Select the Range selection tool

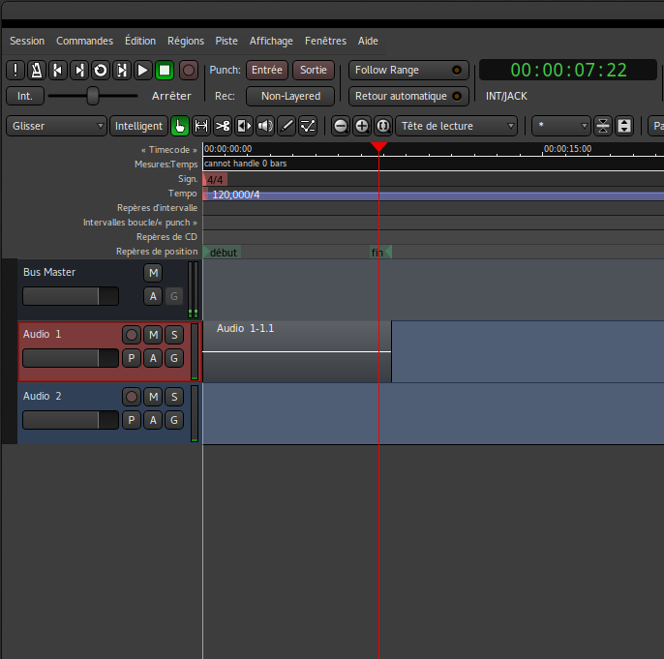(x=201, y=126)
